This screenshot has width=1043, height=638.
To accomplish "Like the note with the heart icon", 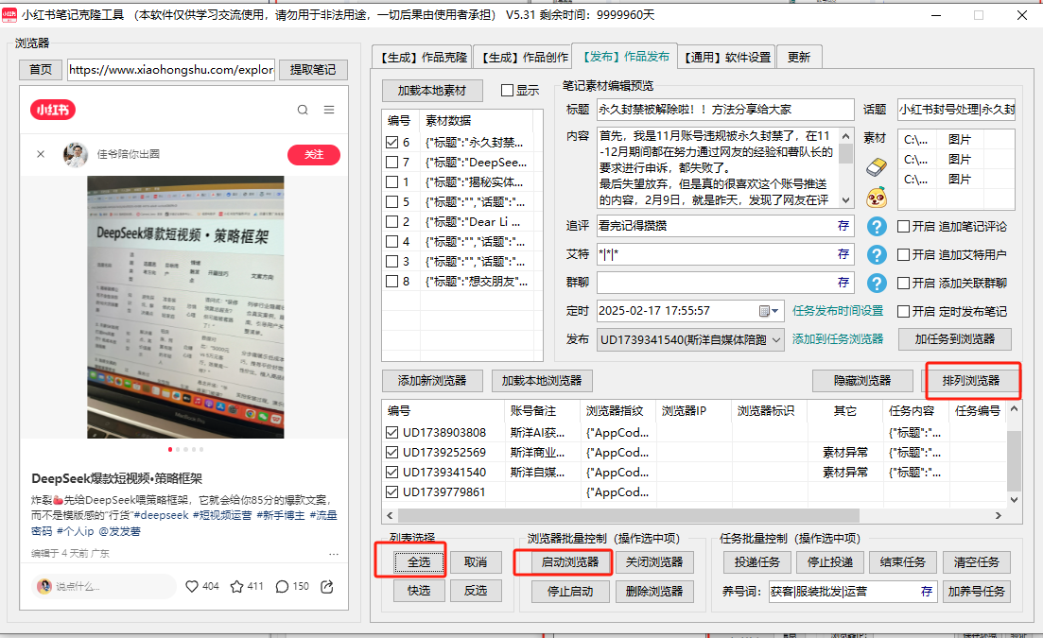I will click(x=192, y=586).
